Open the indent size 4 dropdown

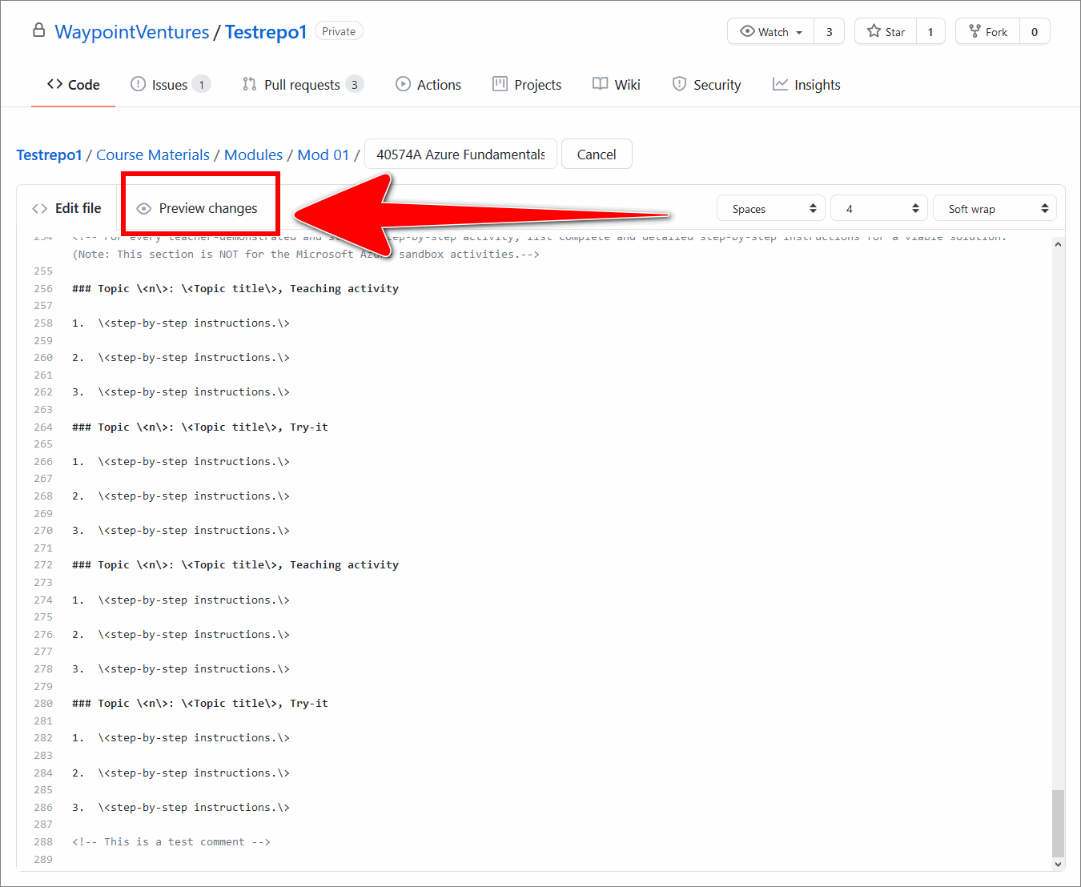879,209
